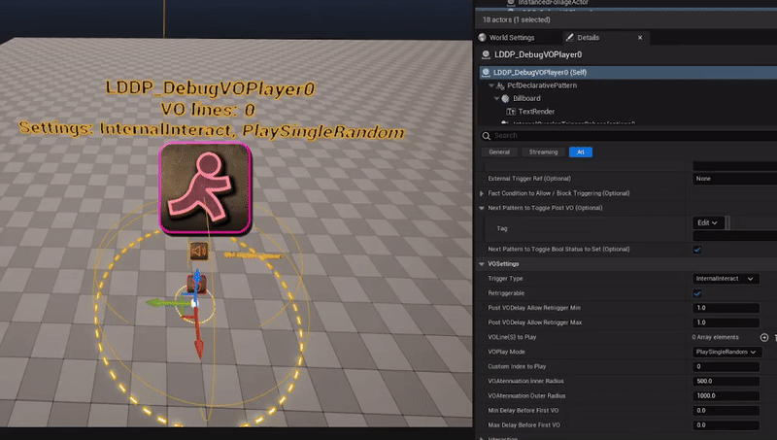Click the speaker audio icon in viewport
Viewport: 777px width, 440px height.
point(199,251)
